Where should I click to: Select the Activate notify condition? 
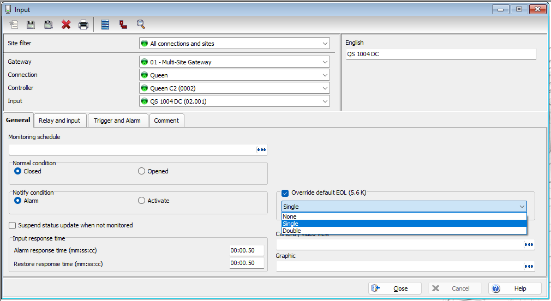(141, 201)
